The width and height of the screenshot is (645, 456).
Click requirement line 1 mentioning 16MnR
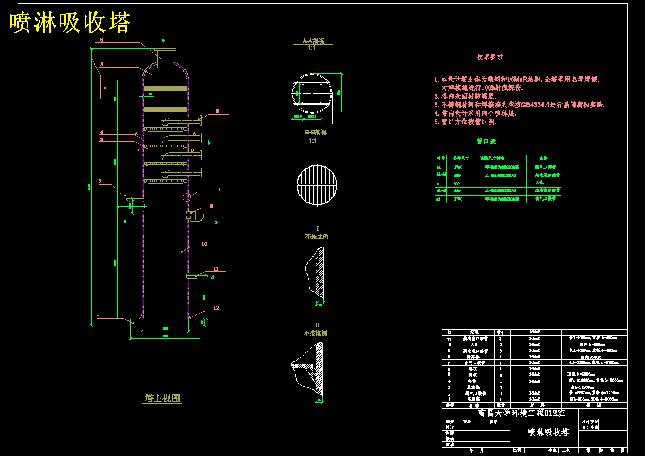pyautogui.click(x=516, y=79)
